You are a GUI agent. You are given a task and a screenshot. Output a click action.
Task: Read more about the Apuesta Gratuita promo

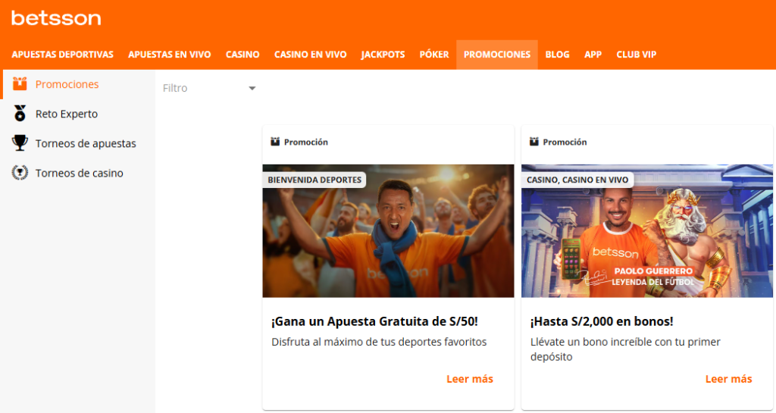[x=469, y=379]
